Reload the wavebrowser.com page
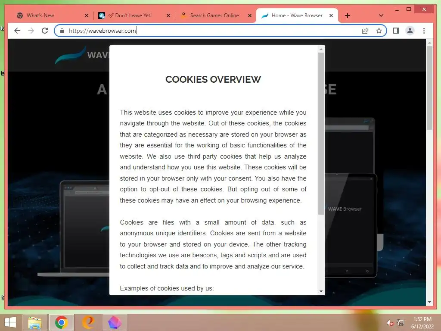This screenshot has height=331, width=441. pyautogui.click(x=45, y=31)
